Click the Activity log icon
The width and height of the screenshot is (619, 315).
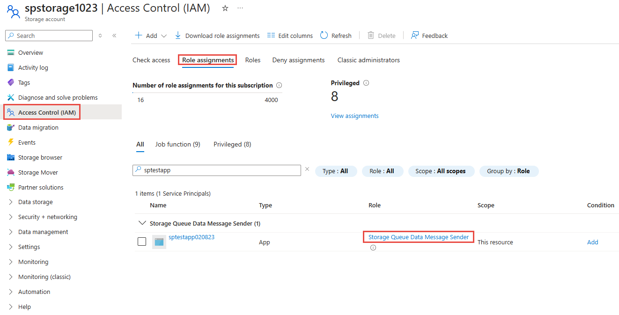click(x=11, y=67)
